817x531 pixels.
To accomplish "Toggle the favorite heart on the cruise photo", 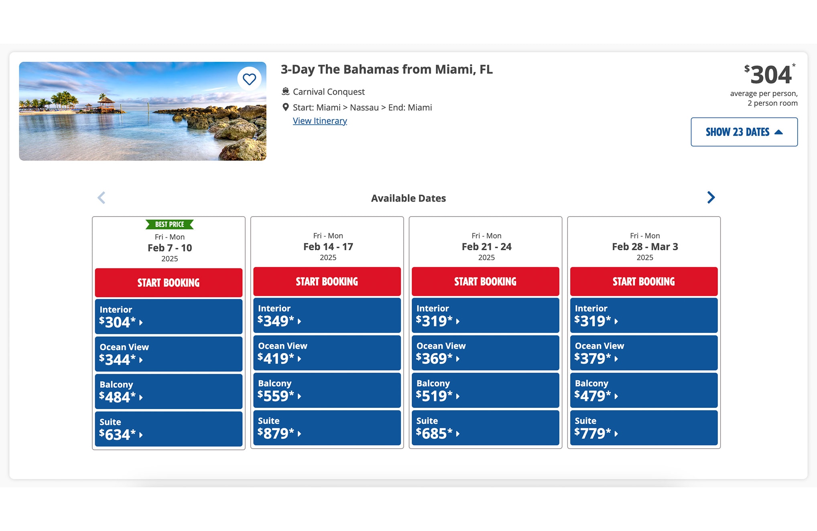I will pos(249,79).
